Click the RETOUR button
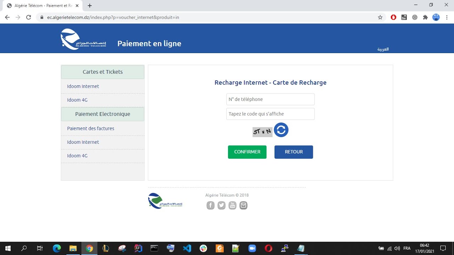This screenshot has height=255, width=454. click(294, 152)
